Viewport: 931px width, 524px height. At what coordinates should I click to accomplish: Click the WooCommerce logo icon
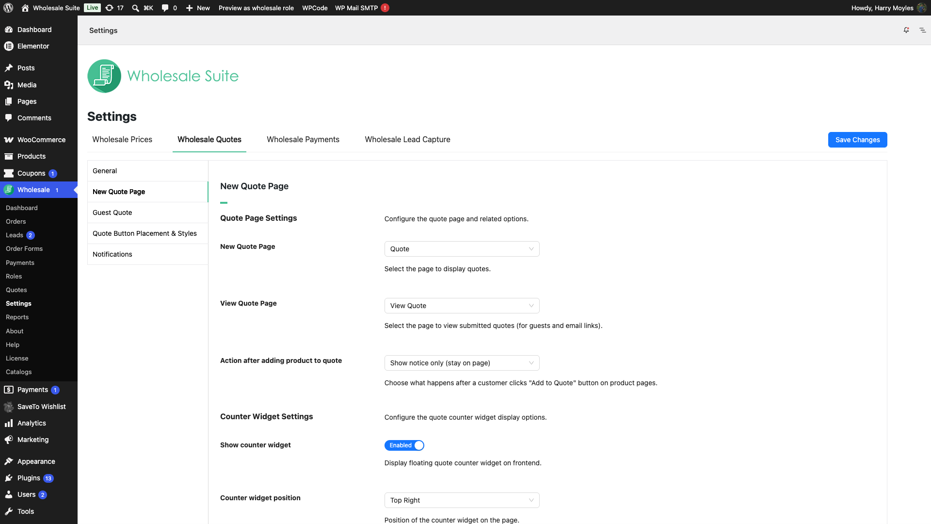pos(9,140)
